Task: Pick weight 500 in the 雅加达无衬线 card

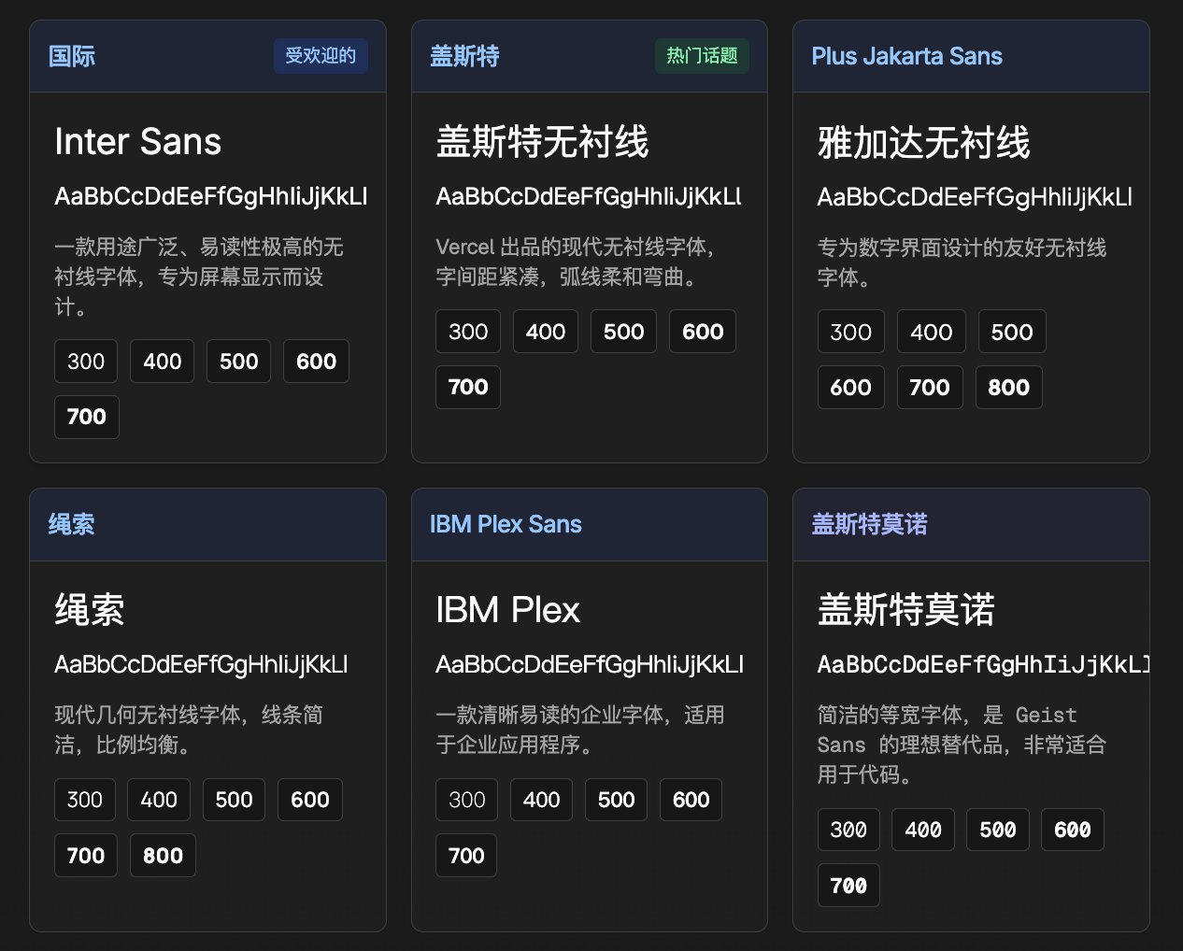Action: (x=1012, y=333)
